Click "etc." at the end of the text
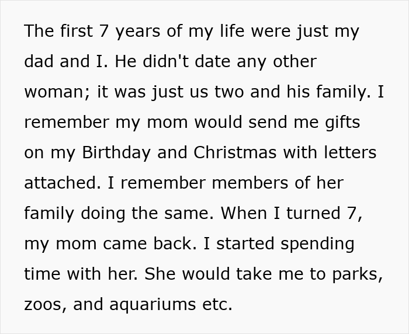This screenshot has width=409, height=334. point(217,304)
